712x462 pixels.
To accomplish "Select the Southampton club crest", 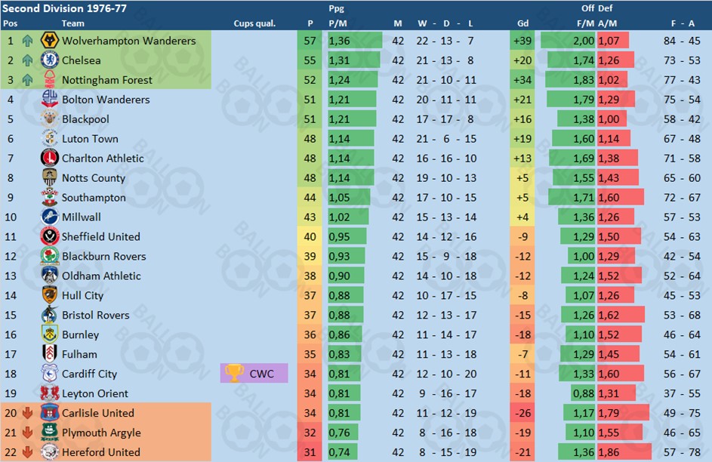I will [50, 198].
